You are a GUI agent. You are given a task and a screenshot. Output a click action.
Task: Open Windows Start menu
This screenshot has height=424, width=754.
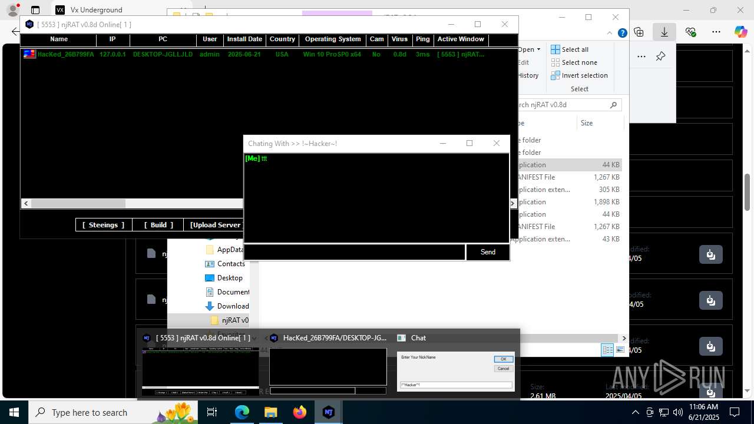click(x=14, y=412)
